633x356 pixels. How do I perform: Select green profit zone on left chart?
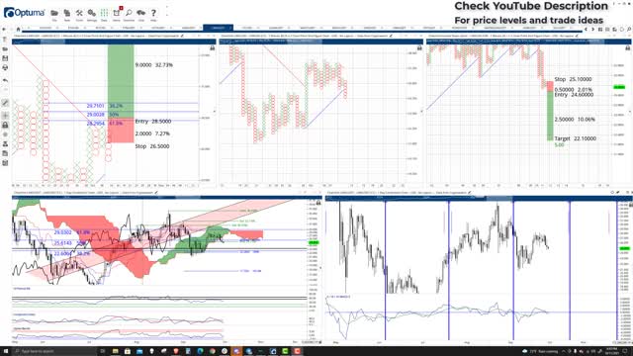121,81
